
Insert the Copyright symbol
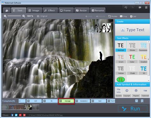[127, 92]
